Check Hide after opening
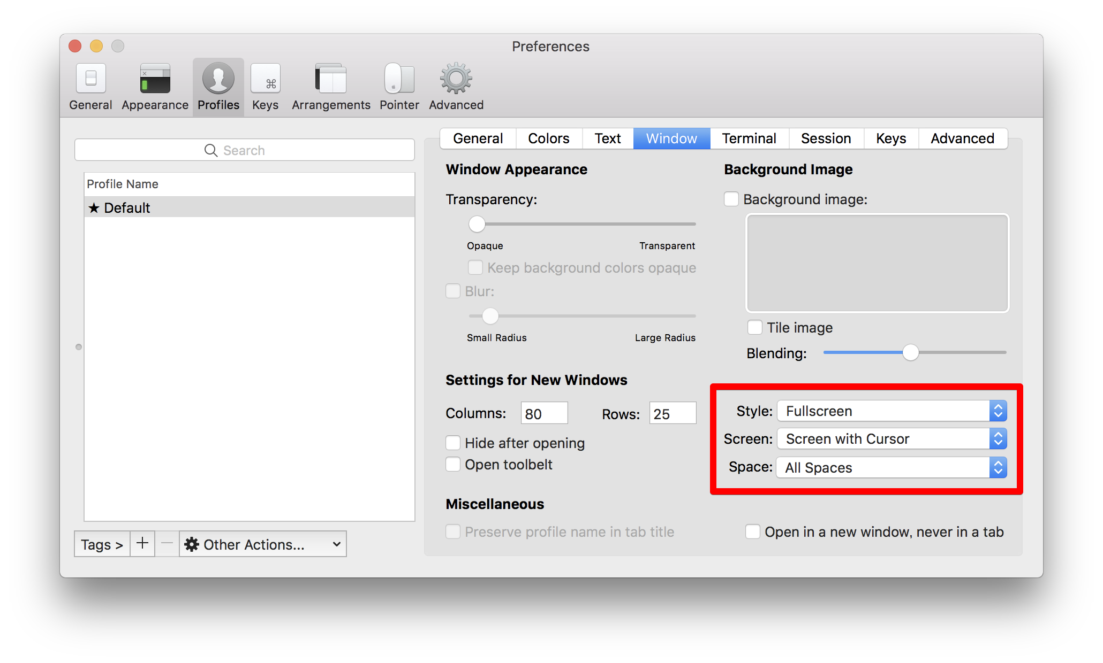 (x=453, y=443)
